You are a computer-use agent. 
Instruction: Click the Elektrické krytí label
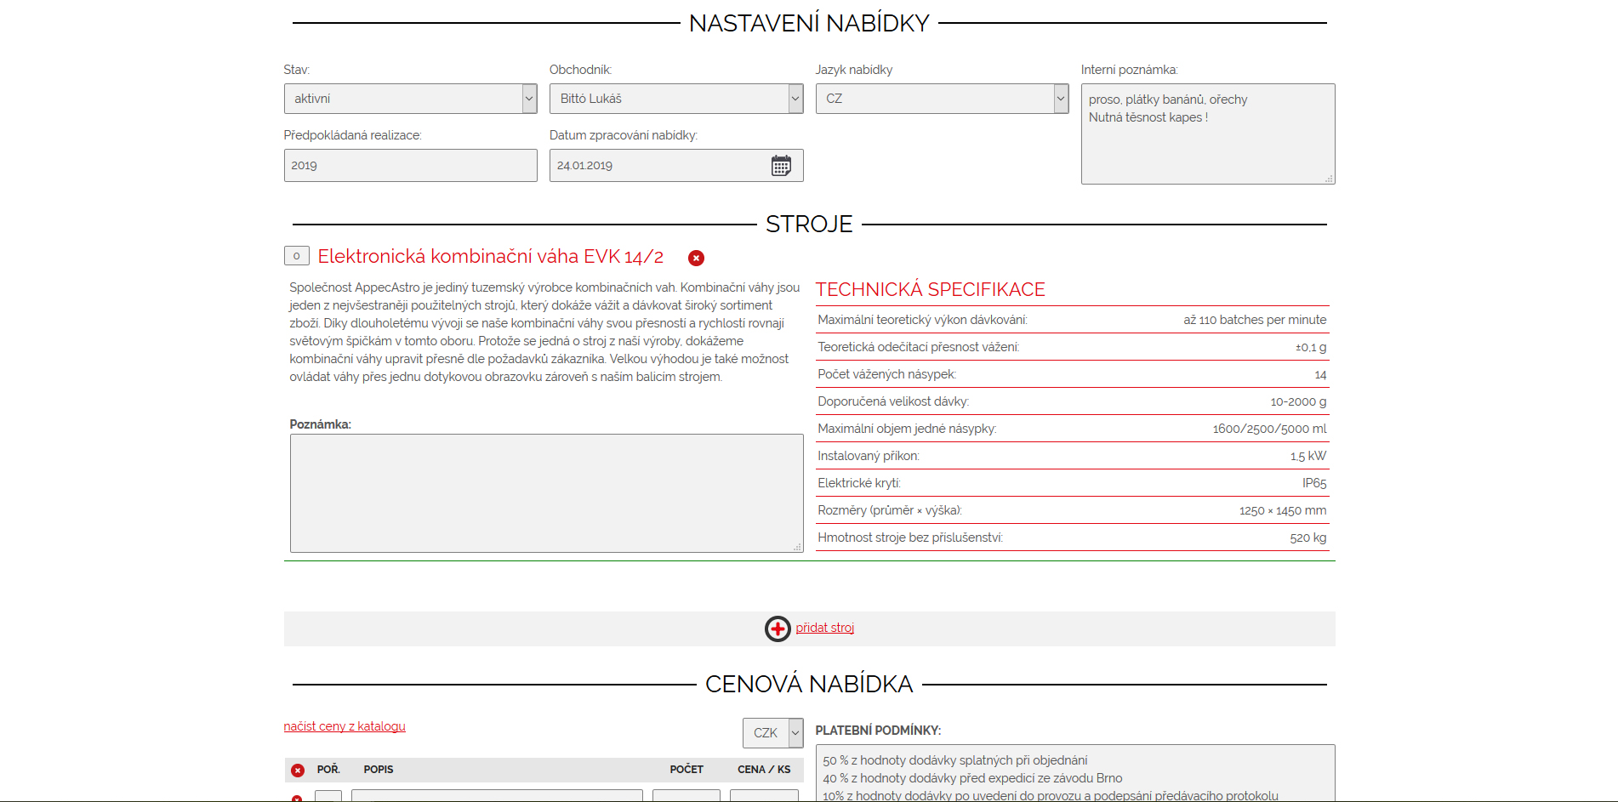click(x=859, y=483)
